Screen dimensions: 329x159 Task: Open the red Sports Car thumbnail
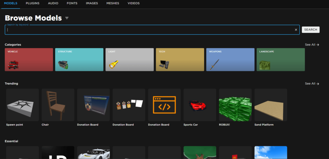[200, 105]
